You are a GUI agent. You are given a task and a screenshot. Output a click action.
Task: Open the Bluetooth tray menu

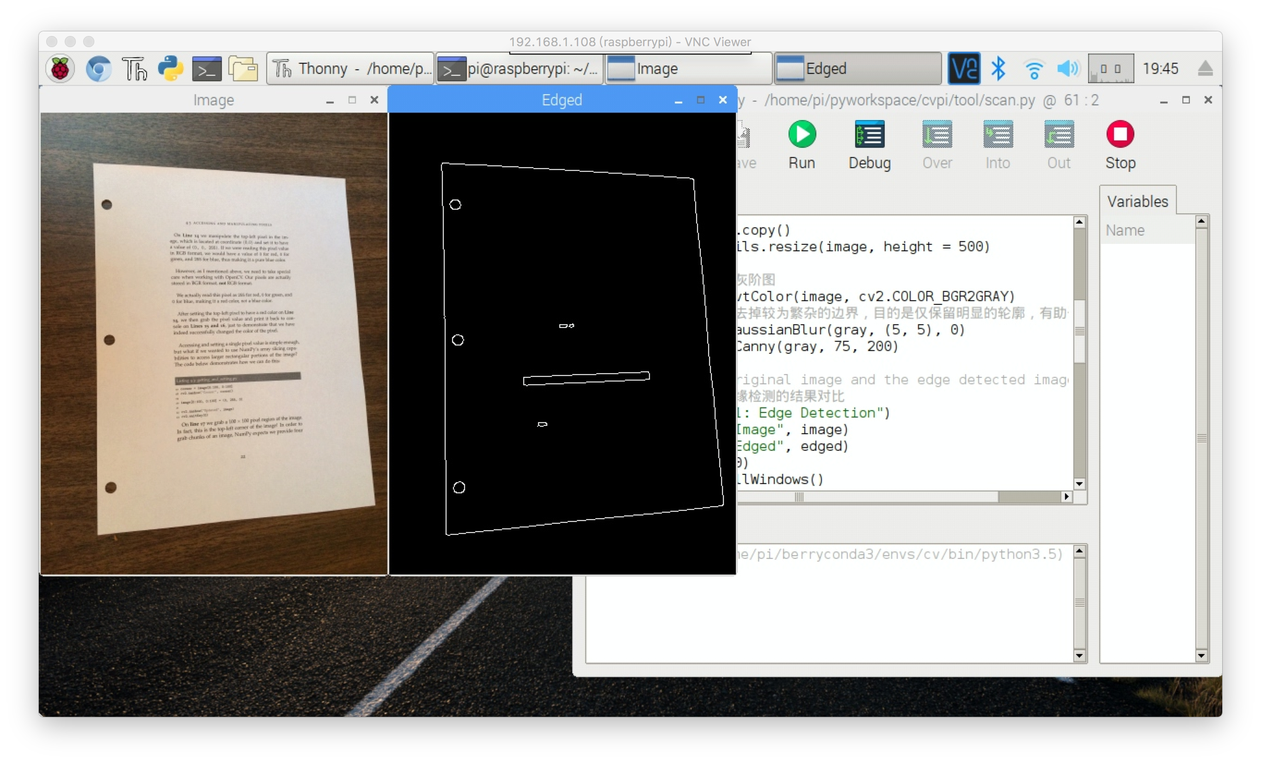[998, 68]
